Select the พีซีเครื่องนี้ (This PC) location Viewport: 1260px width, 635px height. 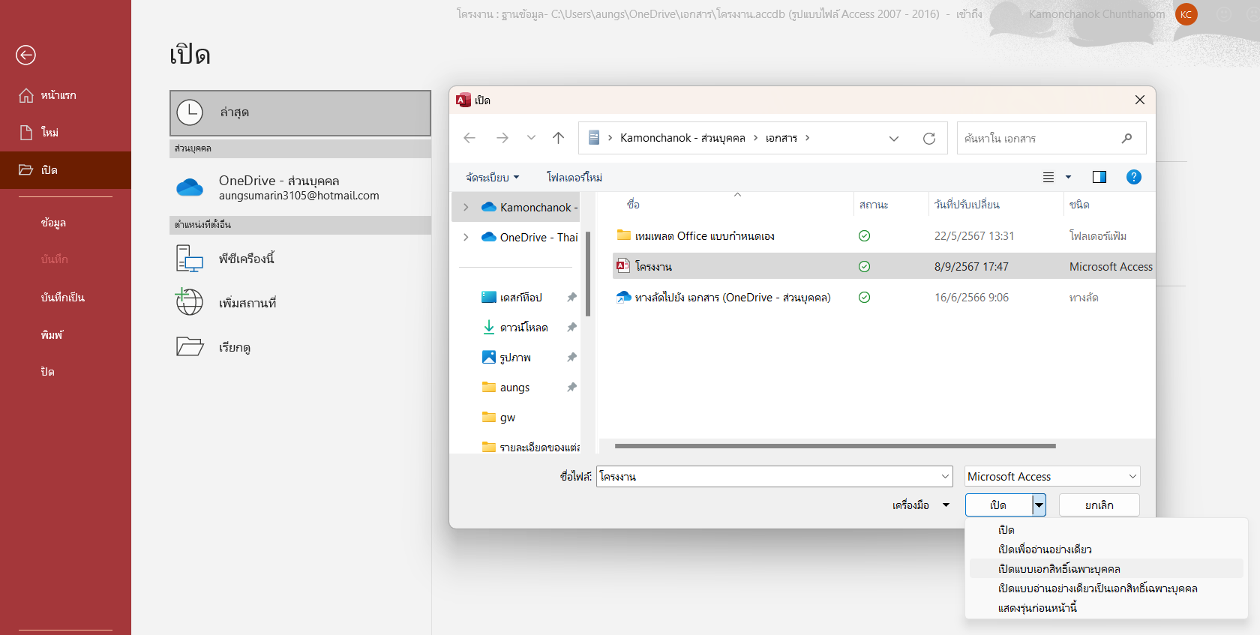tap(246, 259)
